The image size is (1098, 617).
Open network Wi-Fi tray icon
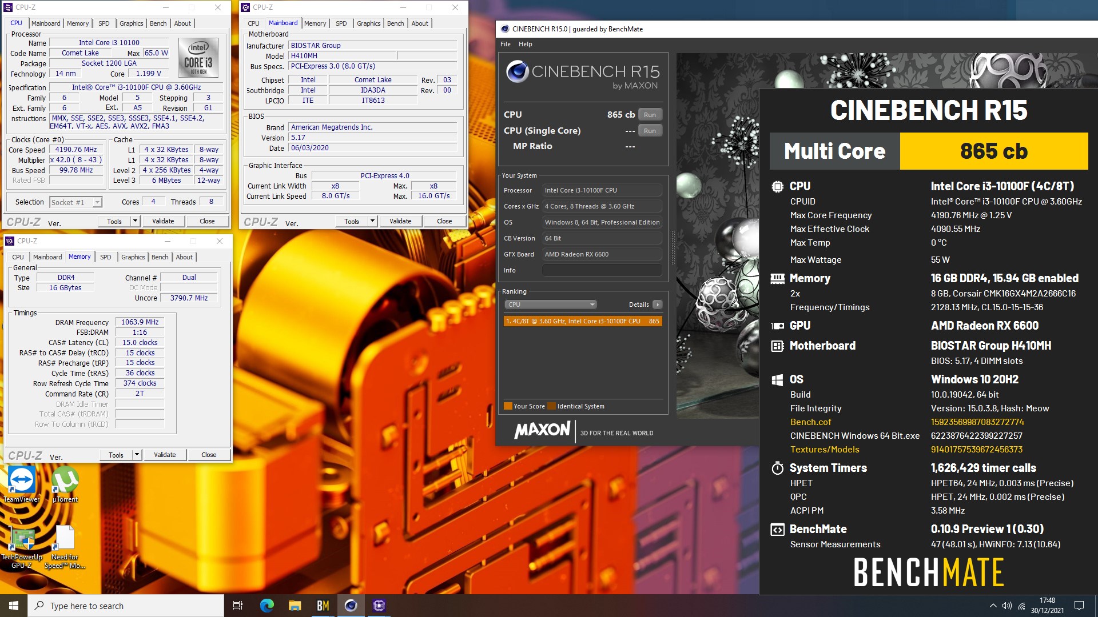pos(1021,606)
